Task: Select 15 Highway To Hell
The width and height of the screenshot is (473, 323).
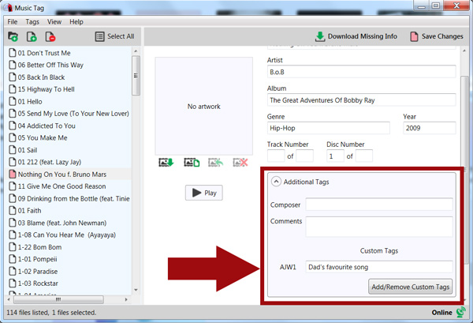Action: (x=47, y=89)
